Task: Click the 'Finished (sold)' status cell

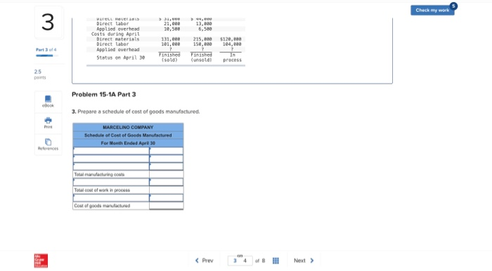Action: tap(169, 58)
